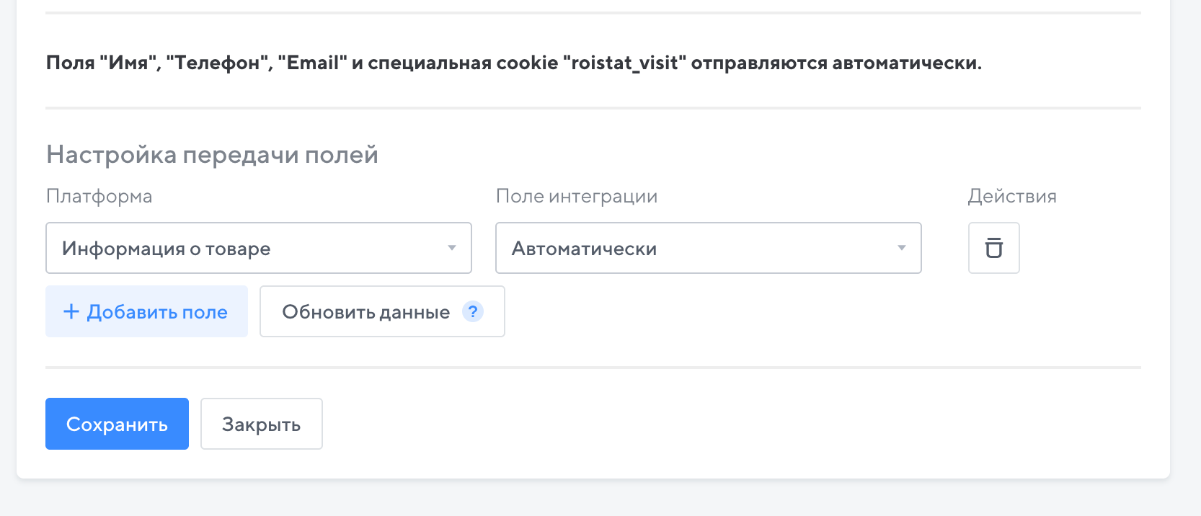Screen dimensions: 1201x516
Task: Click the Поле интеграции dropdown arrow
Action: (x=901, y=248)
